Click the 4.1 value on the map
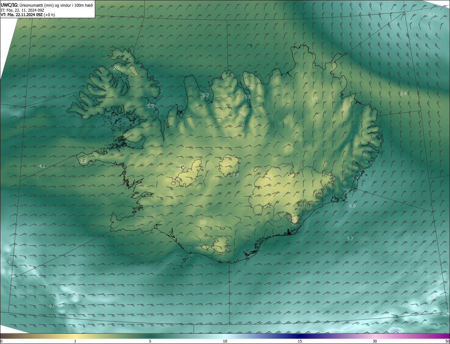This screenshot has height=344, width=450. click(42, 166)
